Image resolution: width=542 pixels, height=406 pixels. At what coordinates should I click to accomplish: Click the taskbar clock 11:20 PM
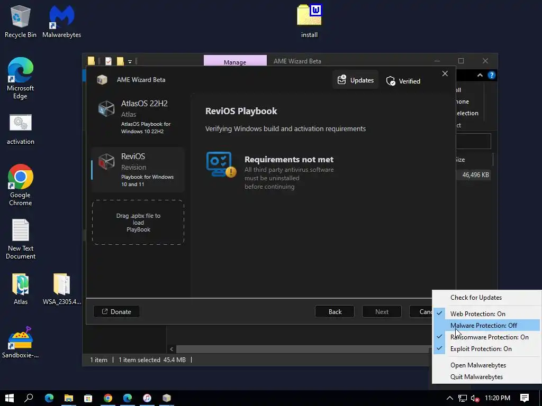click(498, 398)
